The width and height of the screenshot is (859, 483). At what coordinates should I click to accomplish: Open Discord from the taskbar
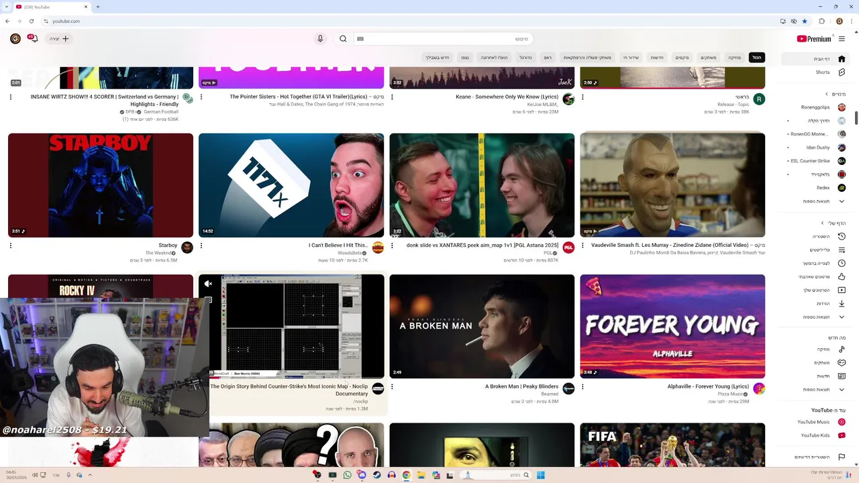click(362, 475)
